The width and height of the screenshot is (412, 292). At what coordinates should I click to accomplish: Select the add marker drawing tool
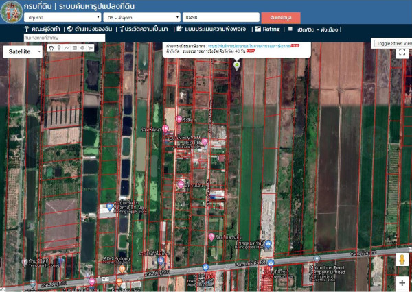click(59, 48)
